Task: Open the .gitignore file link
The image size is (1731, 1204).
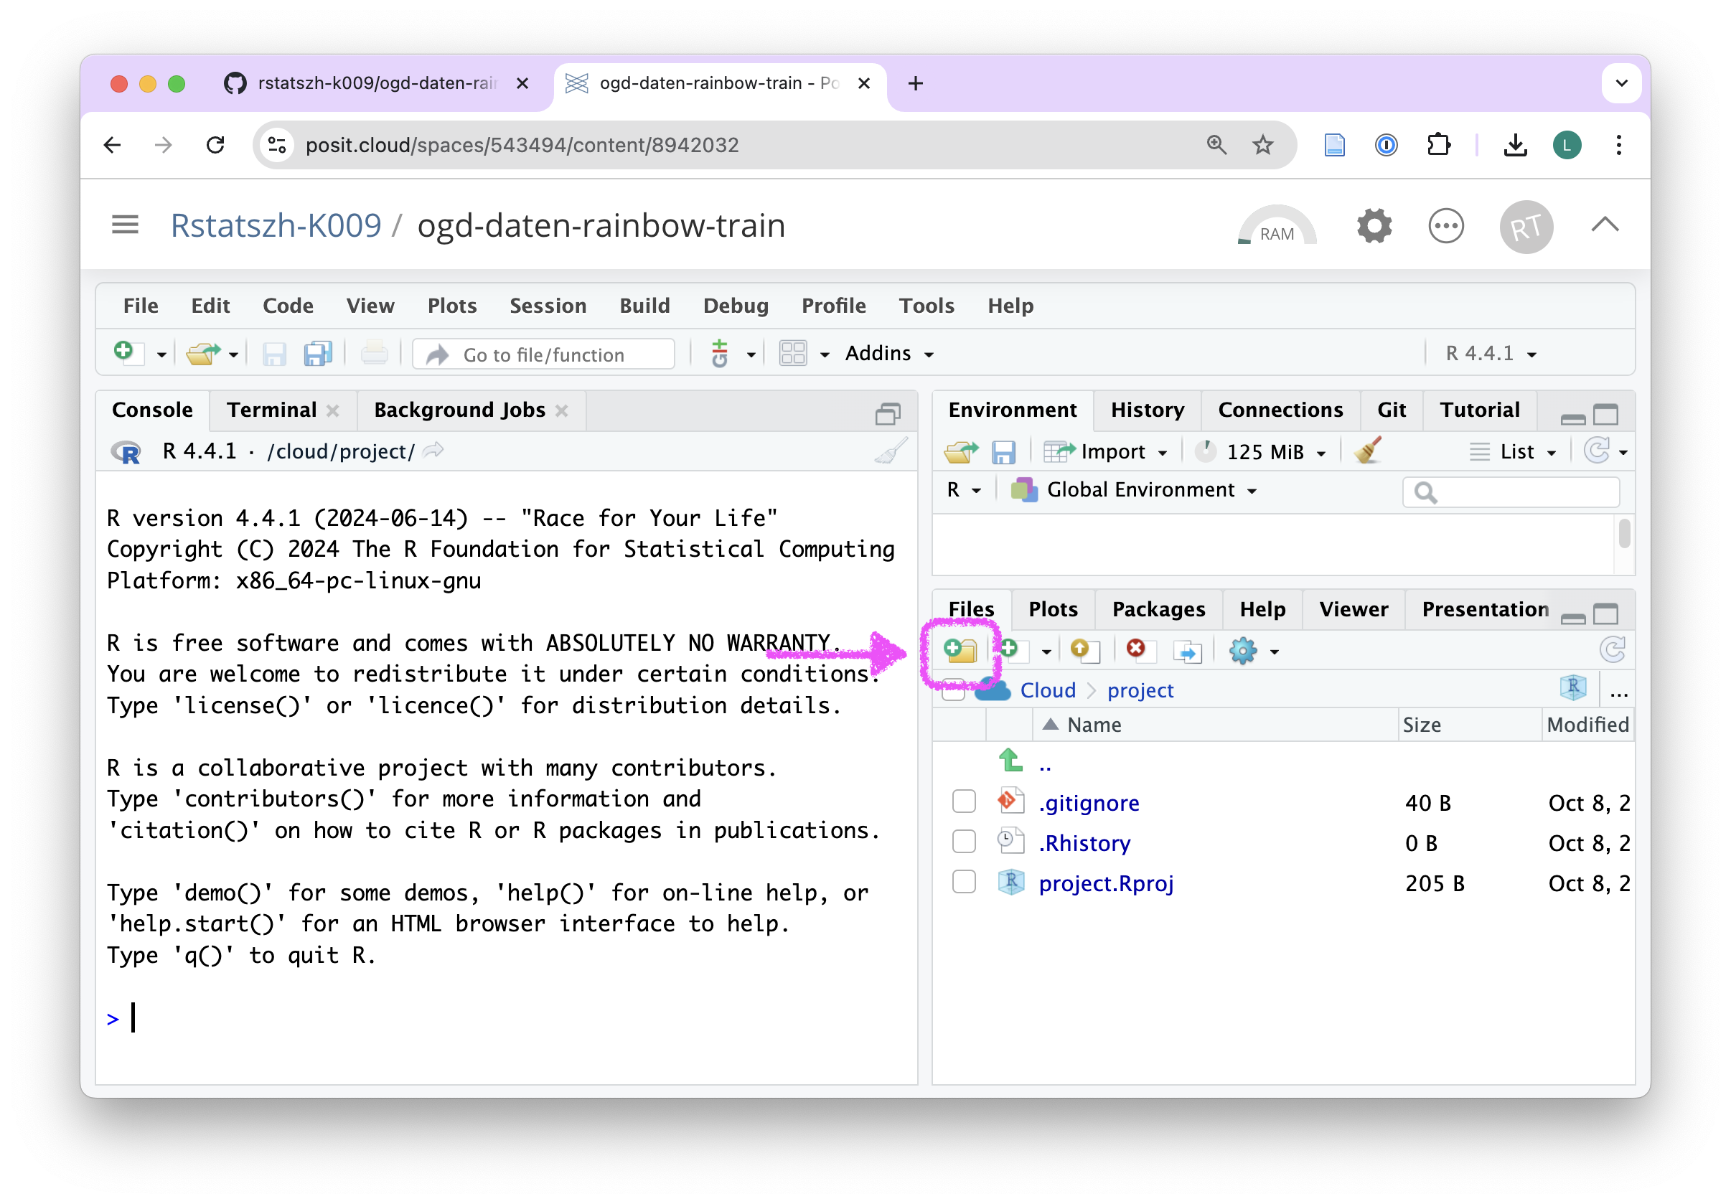Action: click(x=1088, y=802)
